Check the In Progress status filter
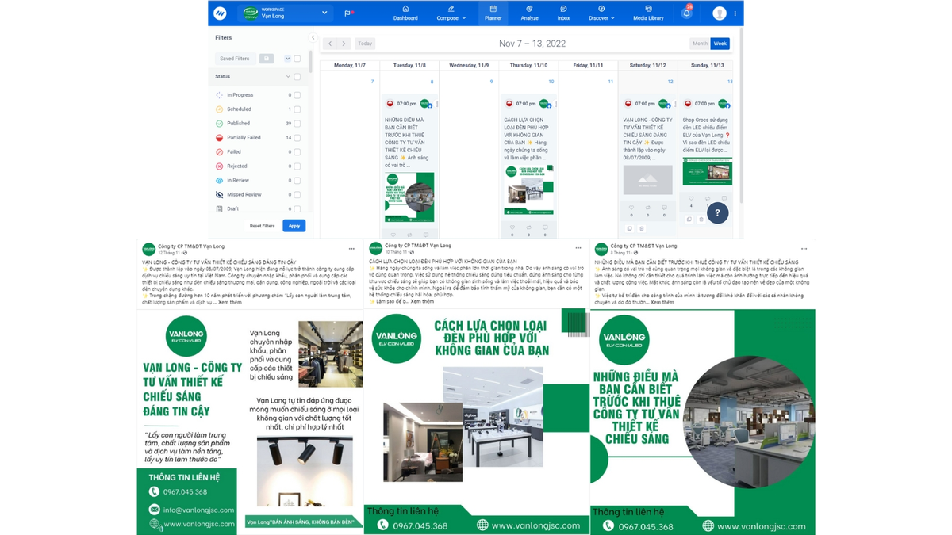The image size is (952, 535). pos(297,95)
